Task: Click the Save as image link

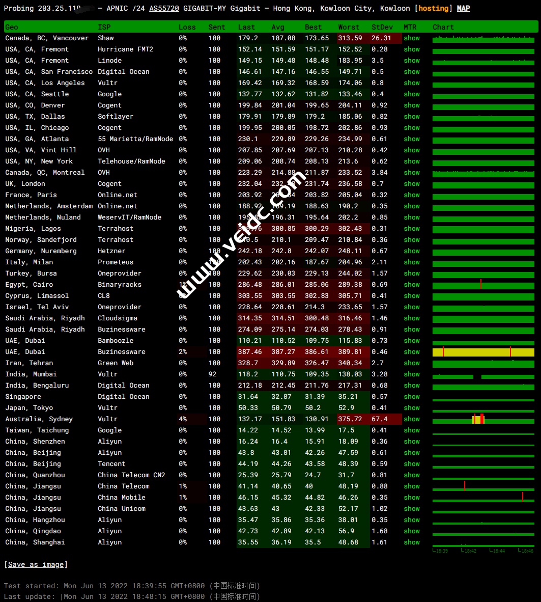Action: tap(36, 564)
